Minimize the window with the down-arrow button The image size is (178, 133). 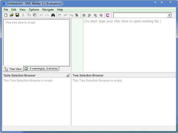155,2
